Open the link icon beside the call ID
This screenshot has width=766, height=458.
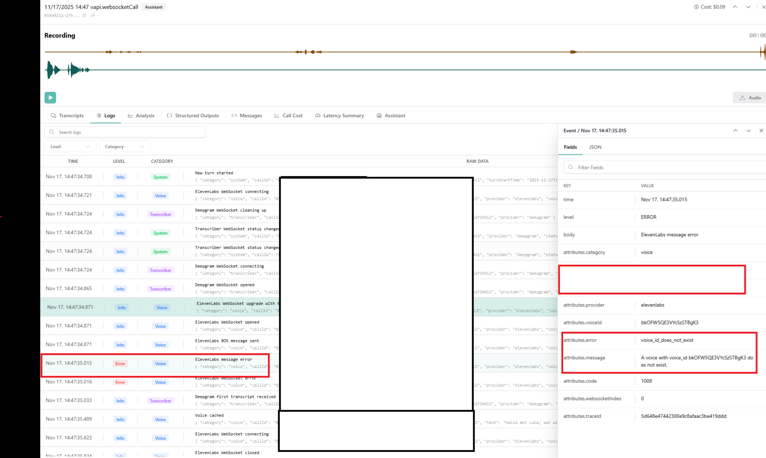(93, 15)
